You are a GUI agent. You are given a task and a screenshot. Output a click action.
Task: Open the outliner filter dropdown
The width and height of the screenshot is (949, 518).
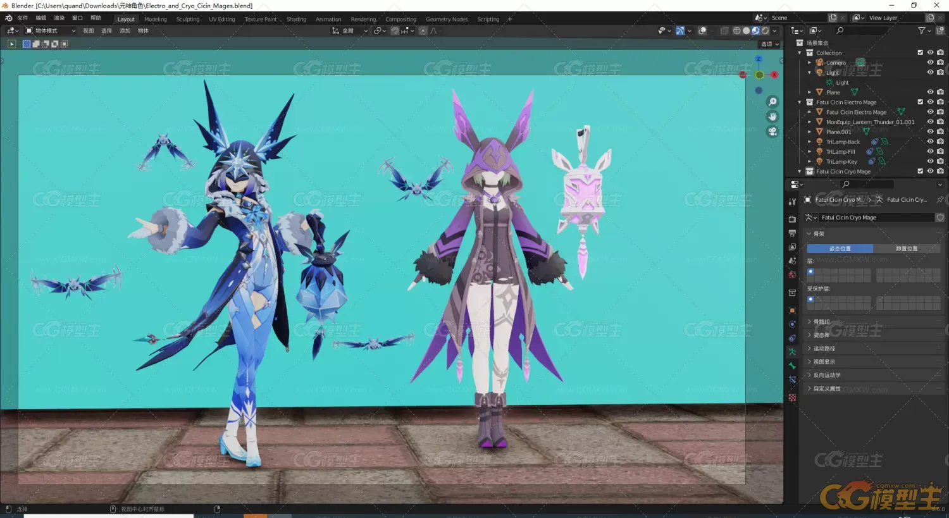(924, 30)
